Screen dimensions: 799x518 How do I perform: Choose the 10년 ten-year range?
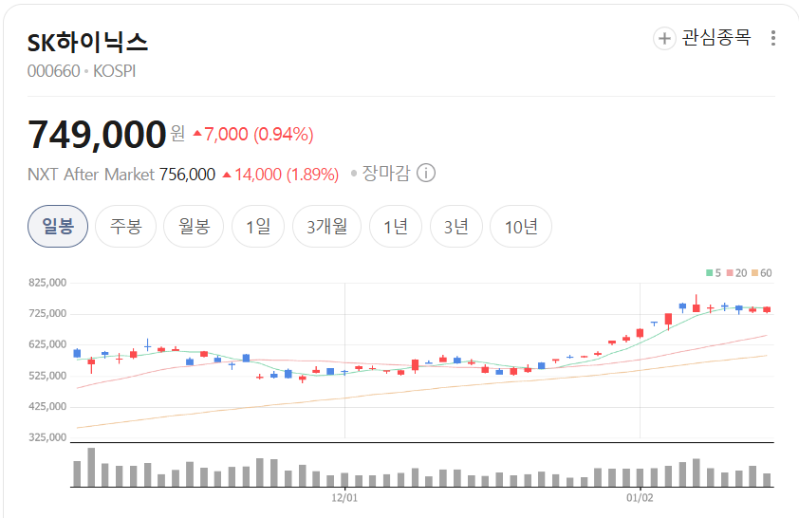pyautogui.click(x=521, y=226)
